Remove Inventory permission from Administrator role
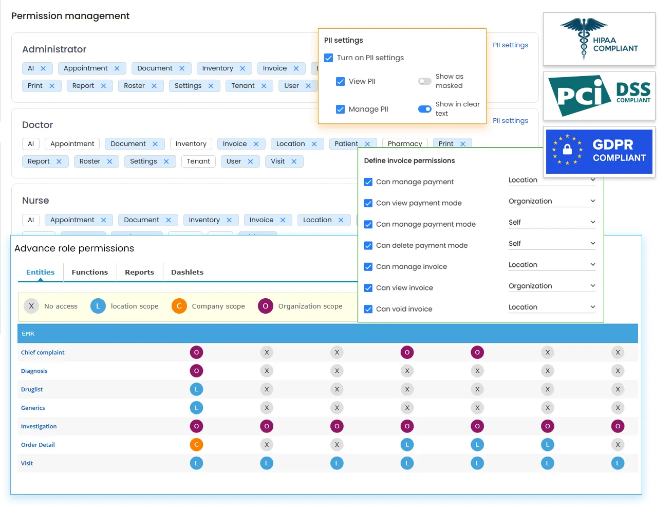Screen dimensions: 672x507 click(x=242, y=68)
